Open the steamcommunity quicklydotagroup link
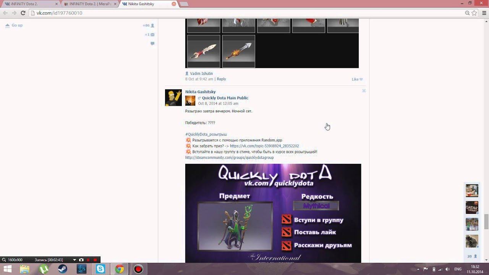The image size is (489, 275). 229,158
